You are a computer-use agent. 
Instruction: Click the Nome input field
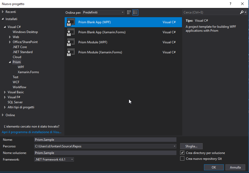point(105,139)
